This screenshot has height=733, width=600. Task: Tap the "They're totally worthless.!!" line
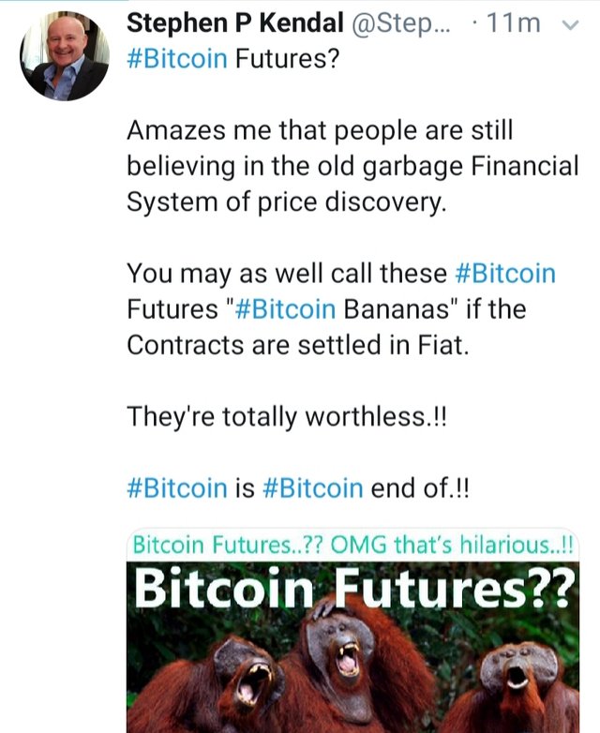pos(287,416)
